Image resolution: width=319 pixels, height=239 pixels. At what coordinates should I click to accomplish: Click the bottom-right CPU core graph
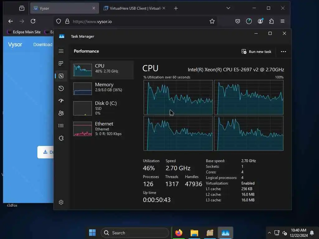click(x=249, y=133)
